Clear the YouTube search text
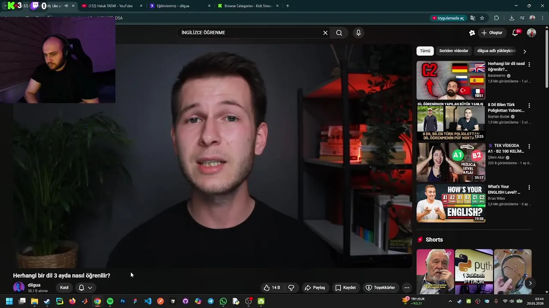Image resolution: width=549 pixels, height=308 pixels. tap(325, 33)
